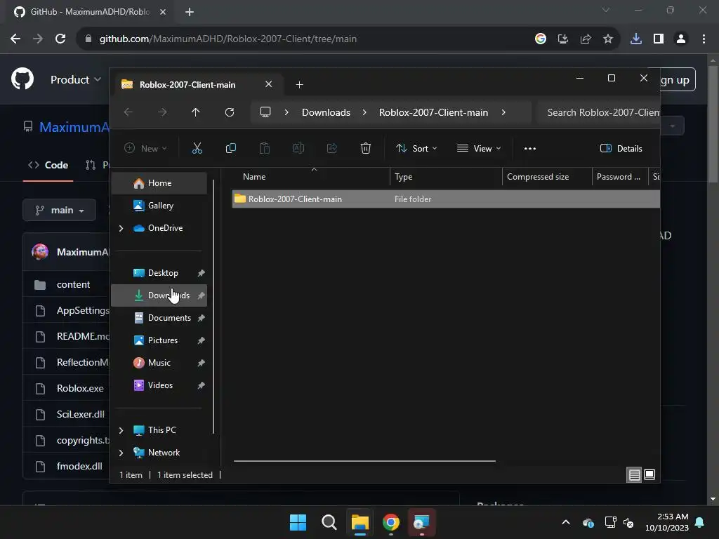719x539 pixels.
Task: Click the Password column header
Action: pos(619,176)
